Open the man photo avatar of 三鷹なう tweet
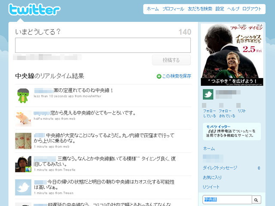Screen dimensions: 275x206 click(23, 164)
